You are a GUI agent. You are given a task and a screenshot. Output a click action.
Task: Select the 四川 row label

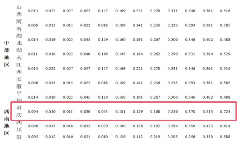(x=19, y=127)
